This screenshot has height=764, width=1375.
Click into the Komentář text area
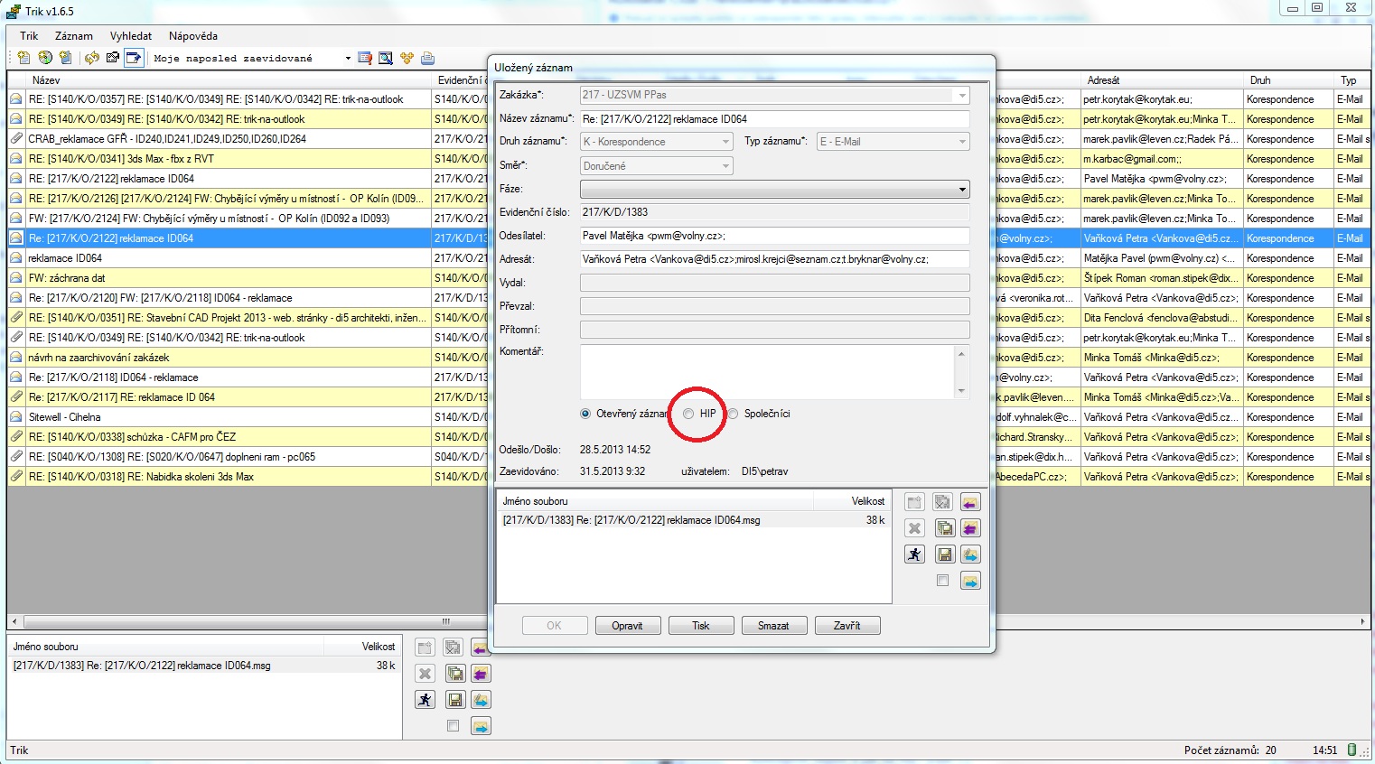click(767, 371)
